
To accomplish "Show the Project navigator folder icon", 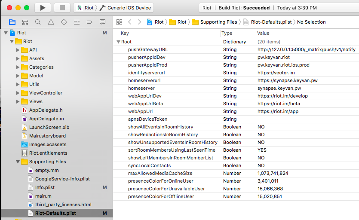I will [12, 22].
